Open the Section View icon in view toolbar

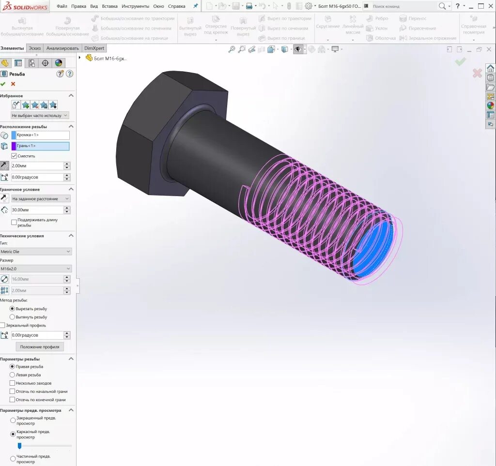coord(261,49)
